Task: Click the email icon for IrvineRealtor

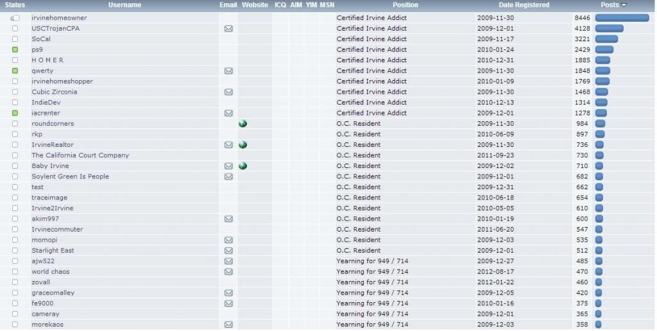Action: point(228,145)
